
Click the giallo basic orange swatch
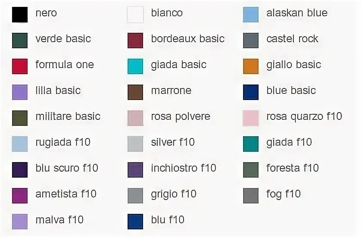pyautogui.click(x=251, y=66)
